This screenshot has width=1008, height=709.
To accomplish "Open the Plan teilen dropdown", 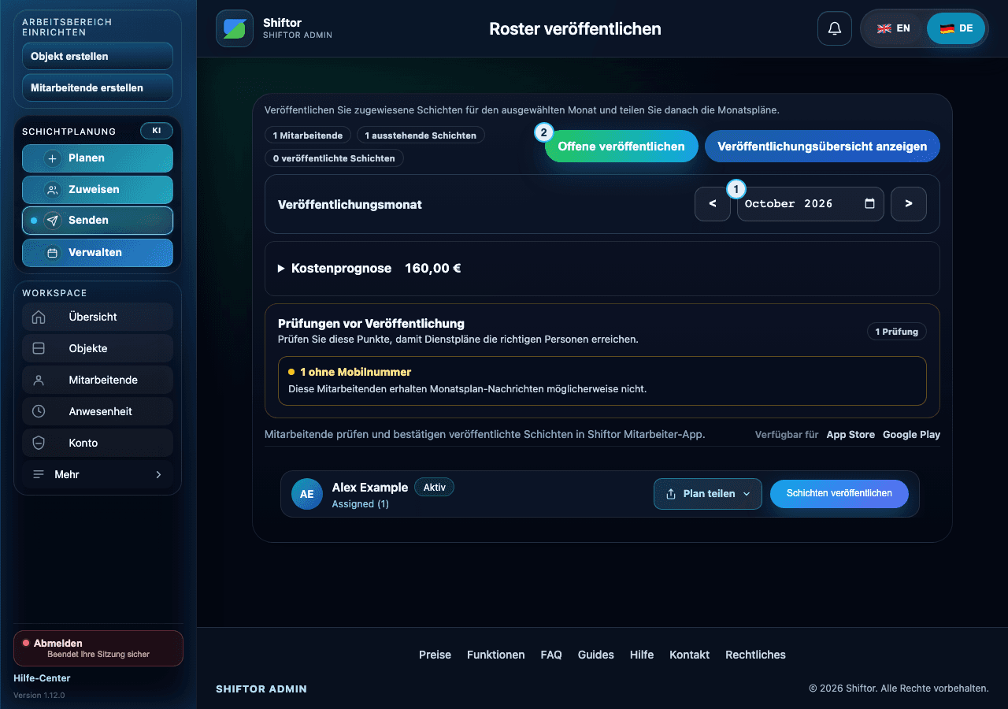I will coord(708,494).
